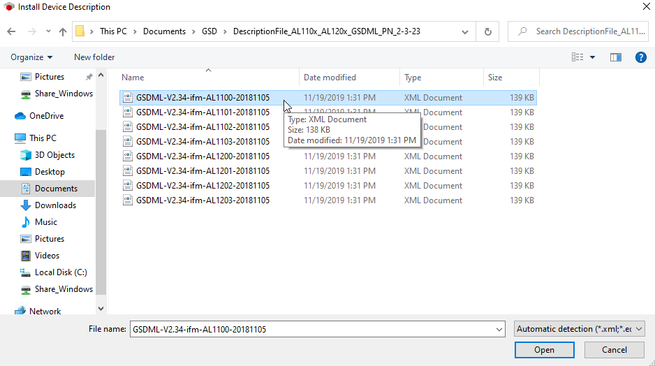Toggle the preview pane
This screenshot has height=366, width=655.
point(616,57)
